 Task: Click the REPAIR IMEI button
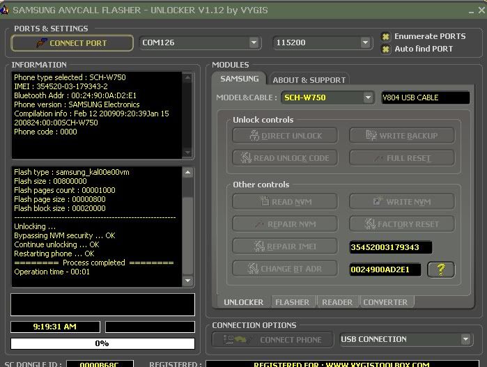click(x=285, y=247)
